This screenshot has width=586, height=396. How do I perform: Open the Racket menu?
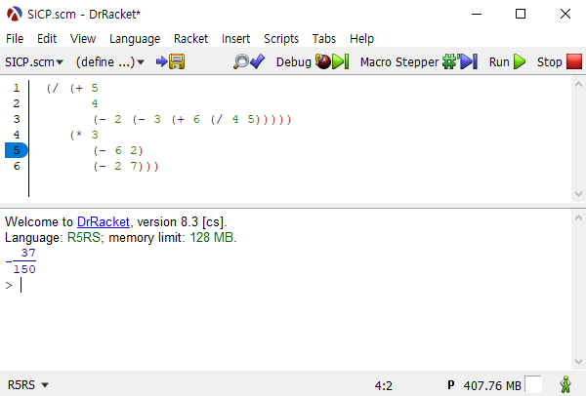point(190,38)
